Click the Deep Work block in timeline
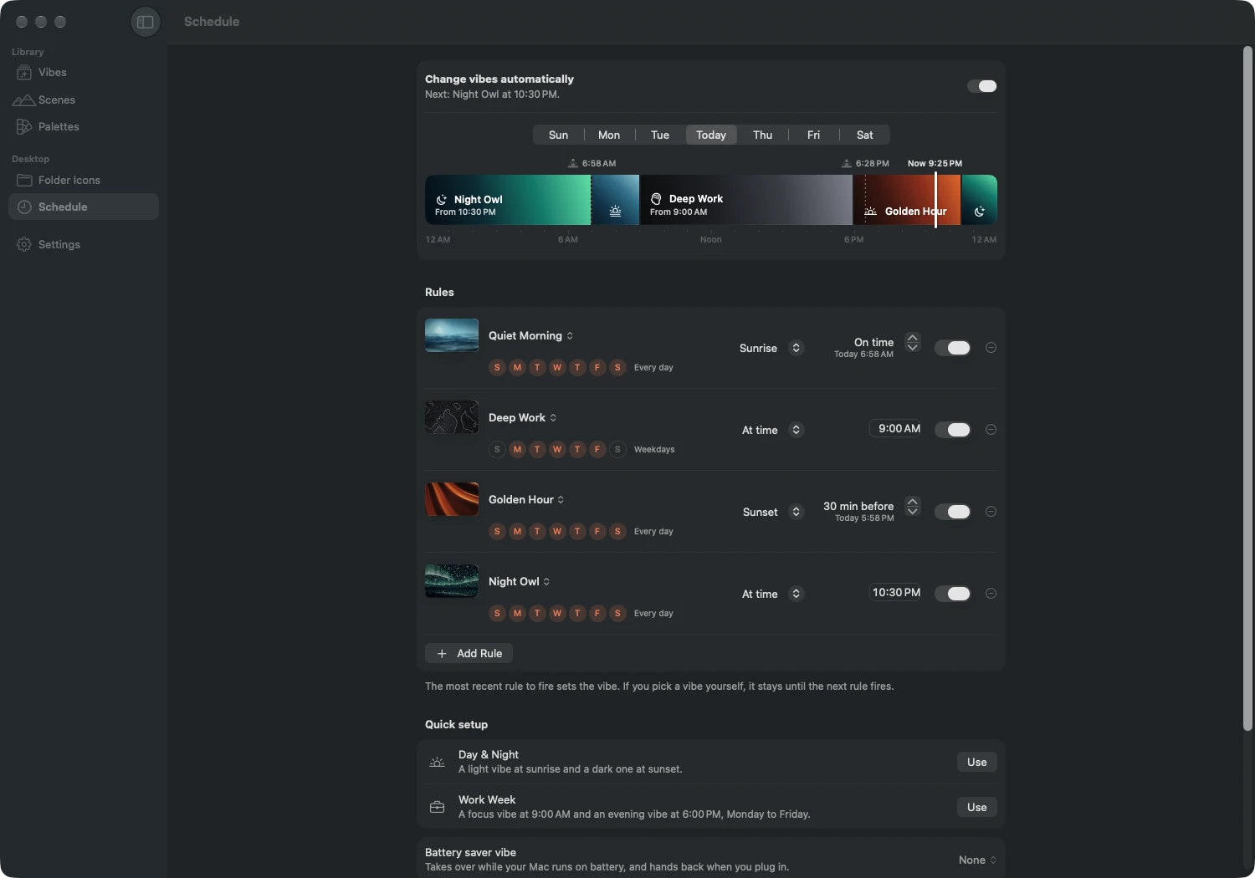 coord(746,200)
